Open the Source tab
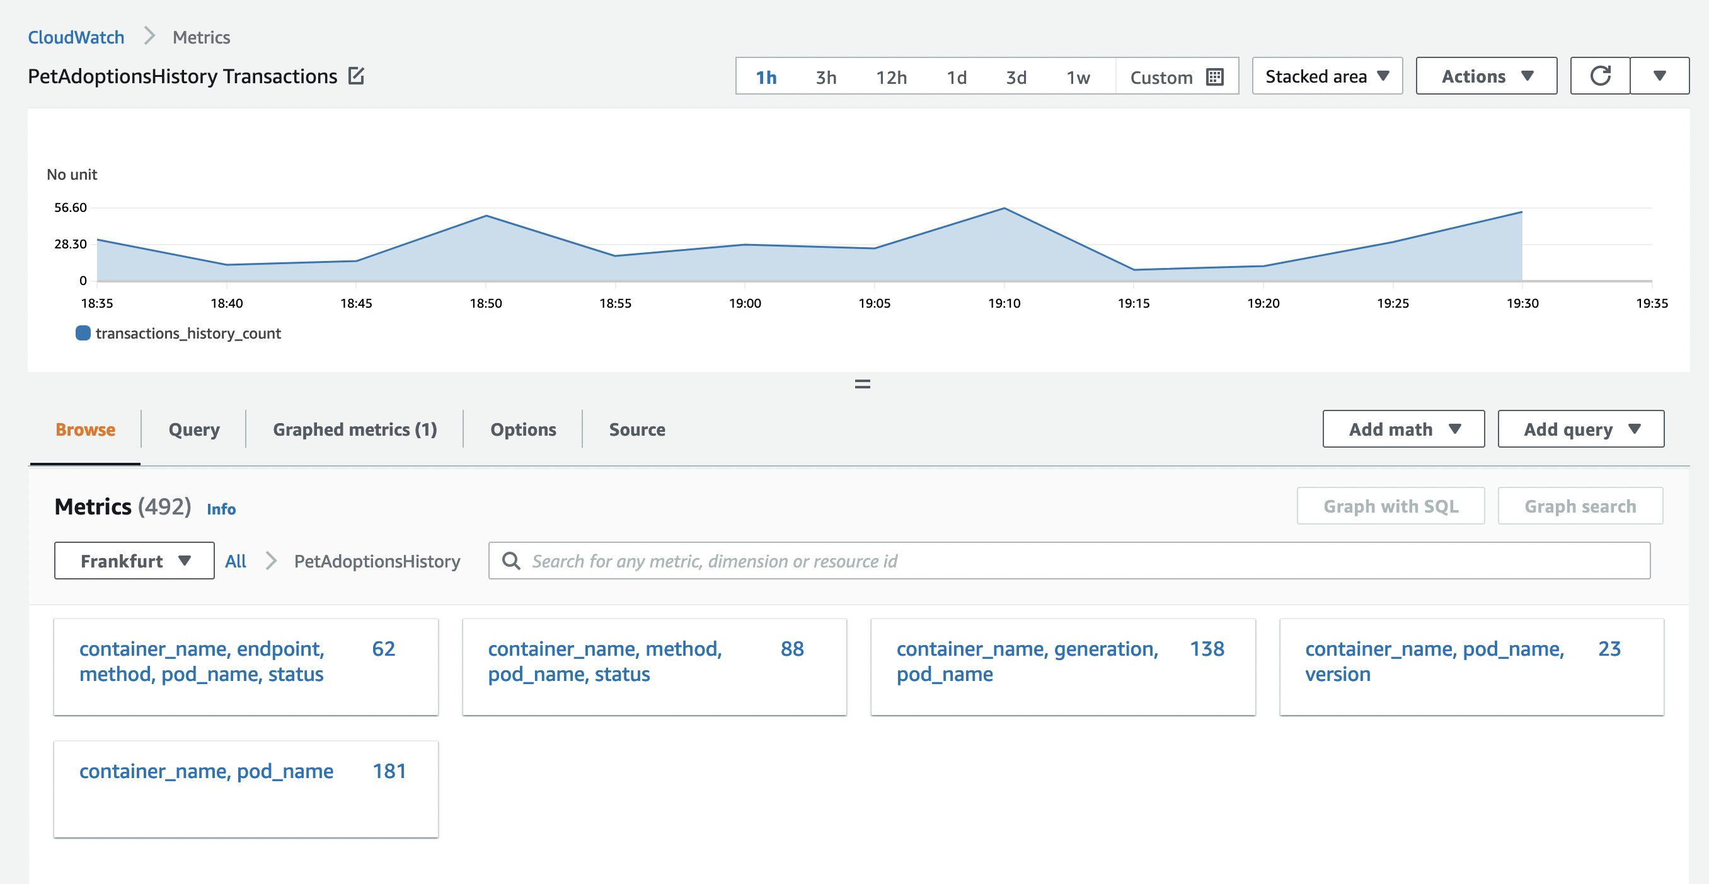 click(636, 429)
